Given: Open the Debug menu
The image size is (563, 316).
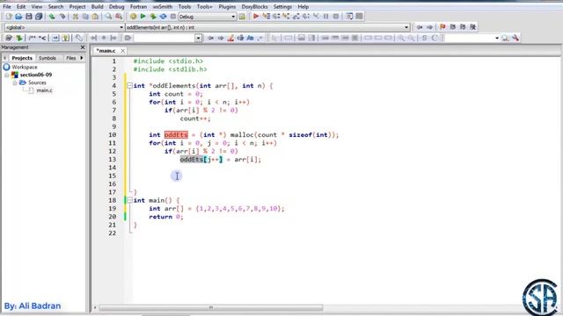Looking at the screenshot, I should [116, 6].
